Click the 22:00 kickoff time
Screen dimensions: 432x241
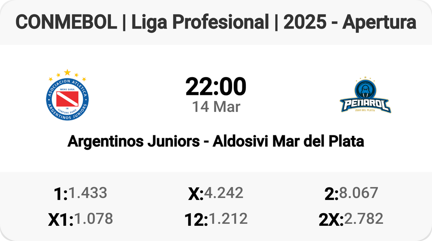tap(216, 86)
